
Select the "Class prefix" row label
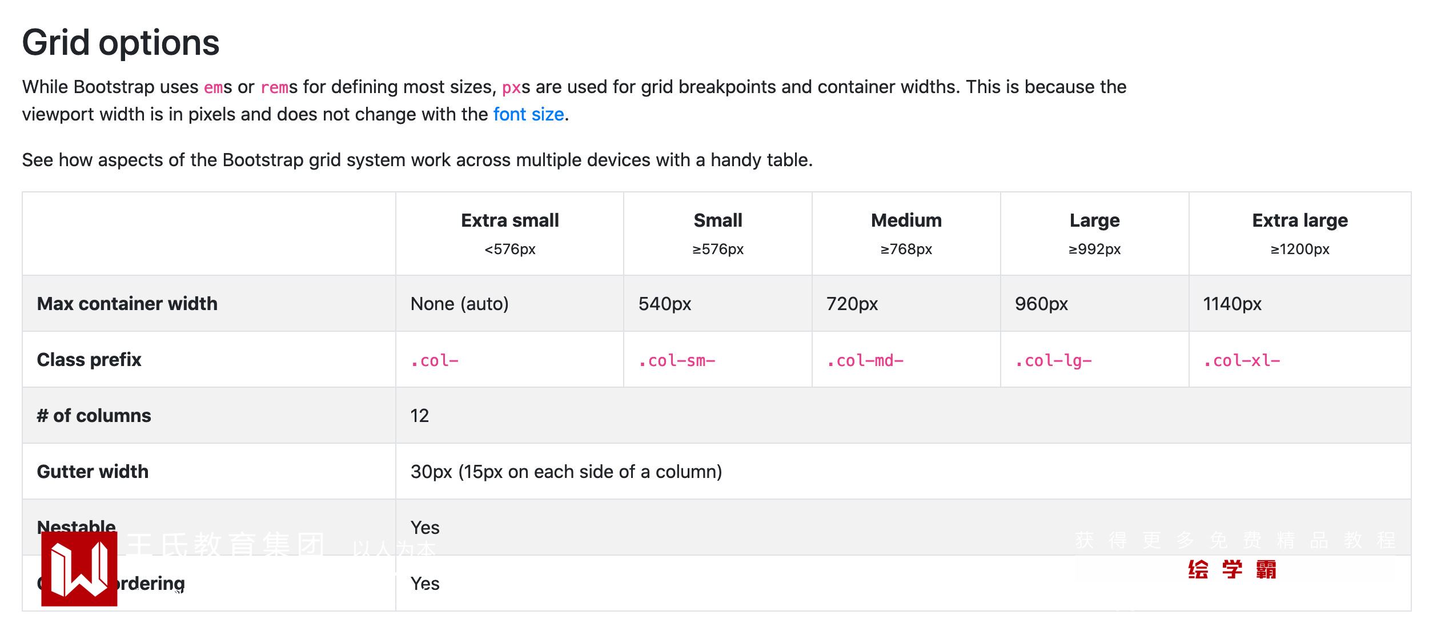[x=89, y=360]
